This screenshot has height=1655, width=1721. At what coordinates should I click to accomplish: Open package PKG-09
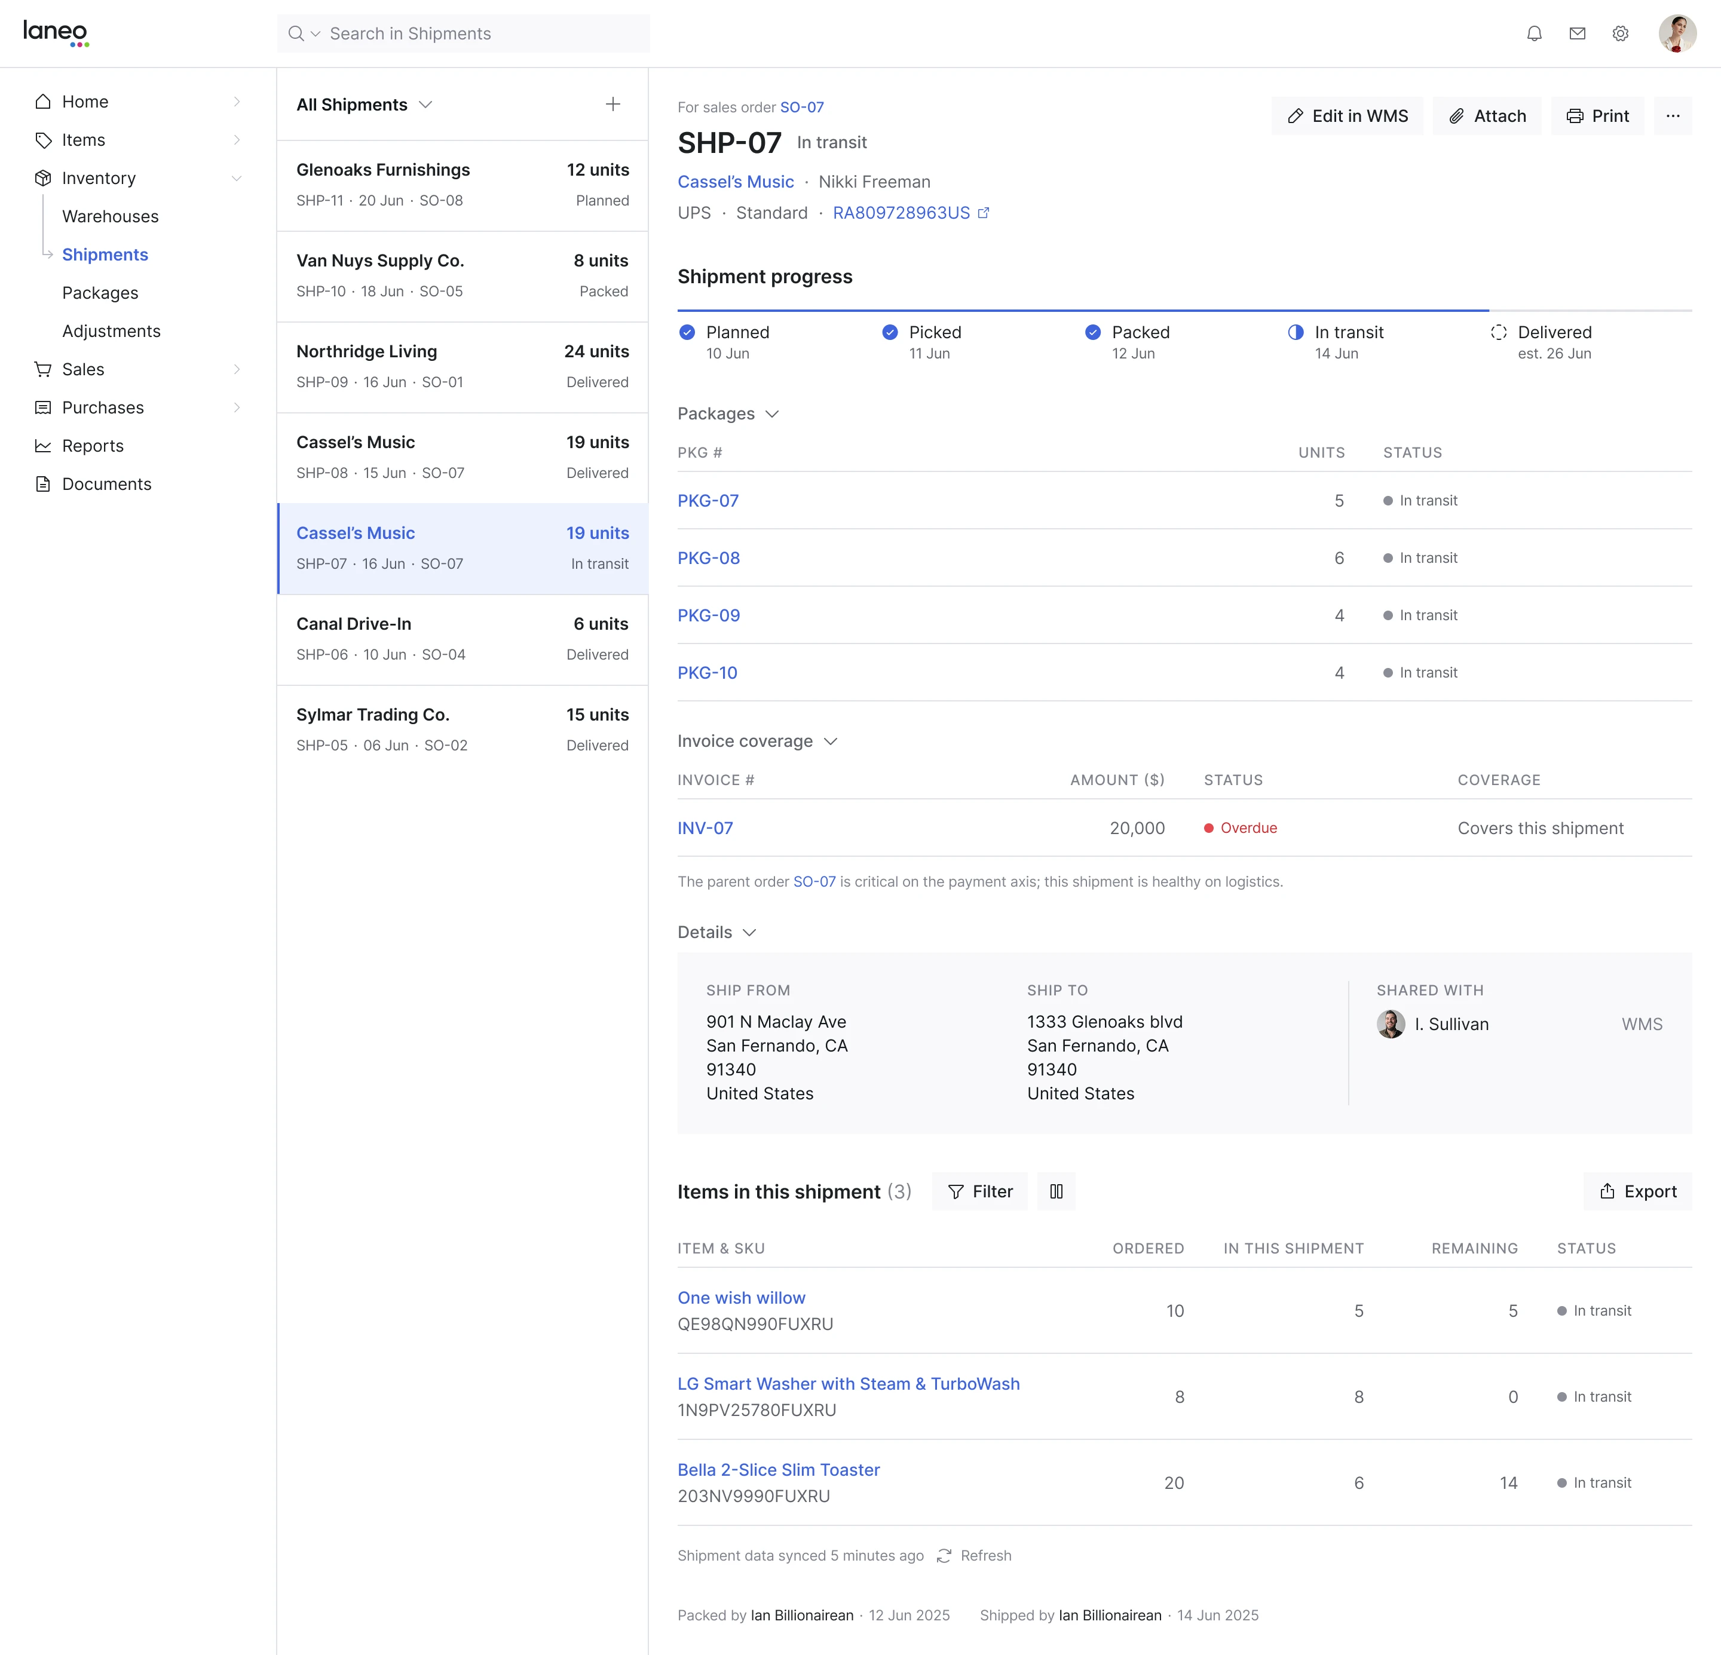click(709, 615)
